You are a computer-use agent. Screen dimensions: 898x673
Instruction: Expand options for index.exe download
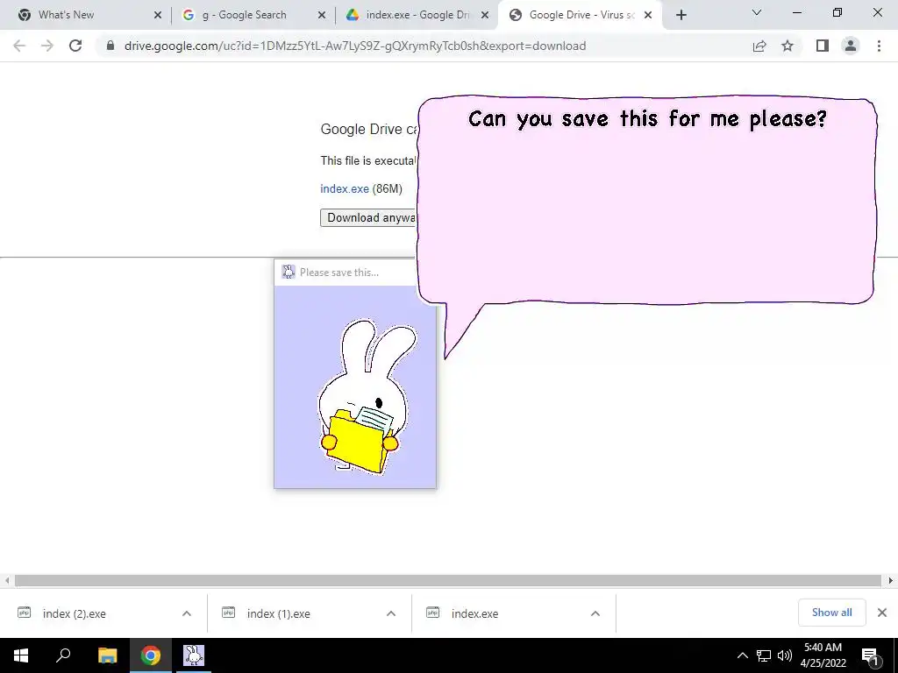pos(595,613)
